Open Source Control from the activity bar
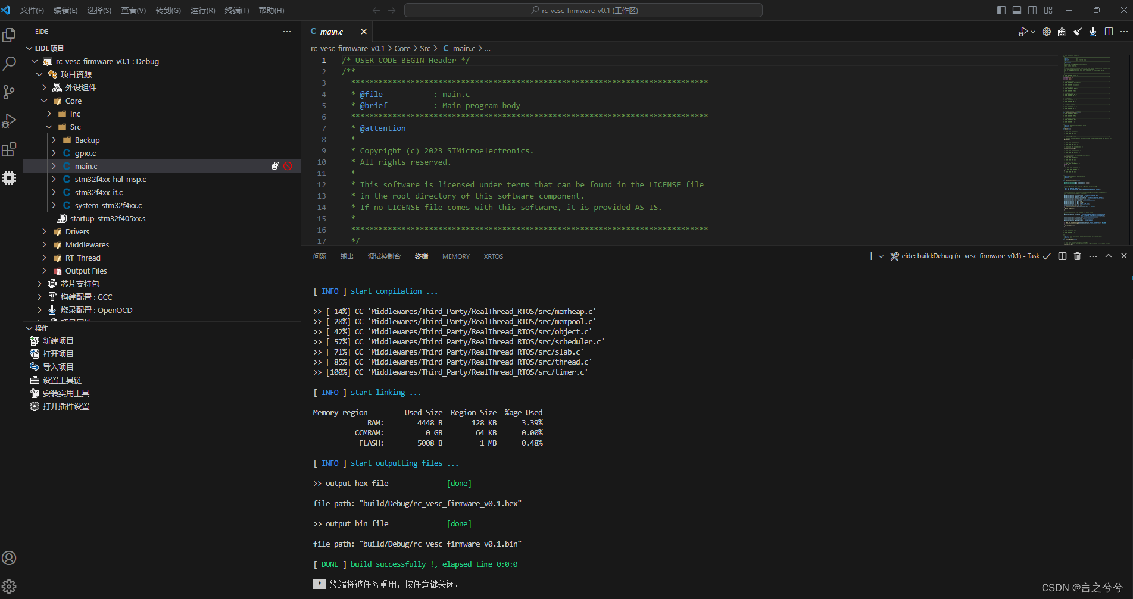Viewport: 1133px width, 599px height. coord(9,92)
